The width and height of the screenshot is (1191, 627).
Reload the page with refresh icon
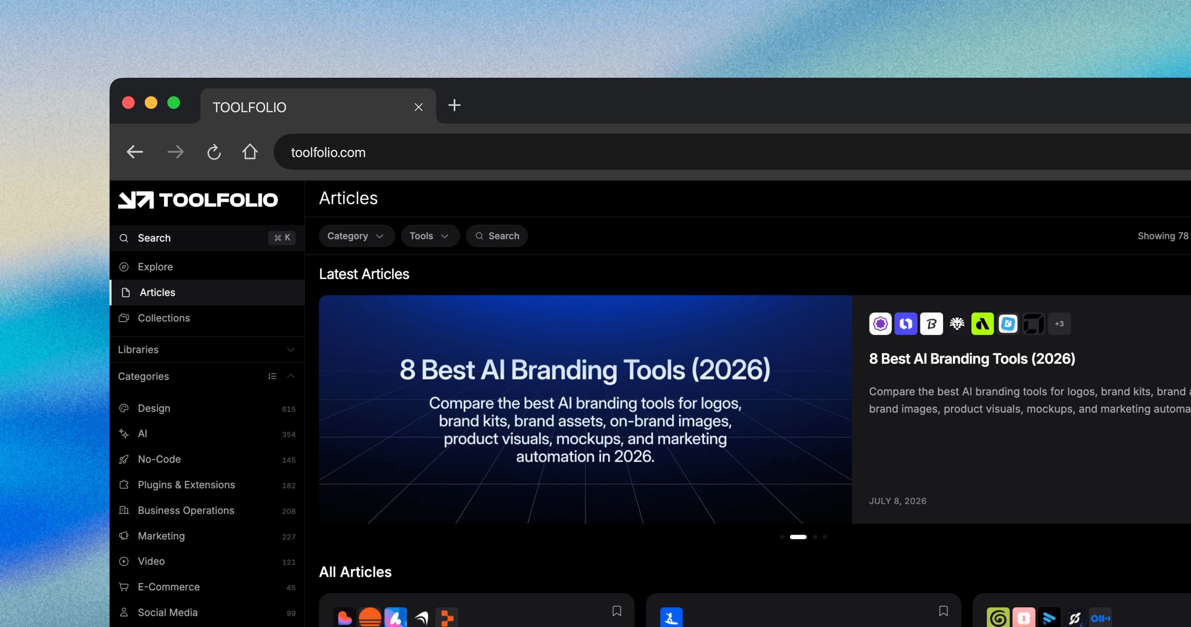[x=214, y=152]
